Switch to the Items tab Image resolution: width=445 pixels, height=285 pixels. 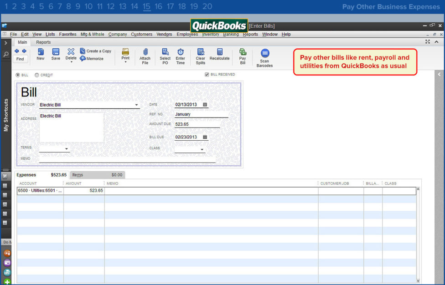pyautogui.click(x=97, y=175)
